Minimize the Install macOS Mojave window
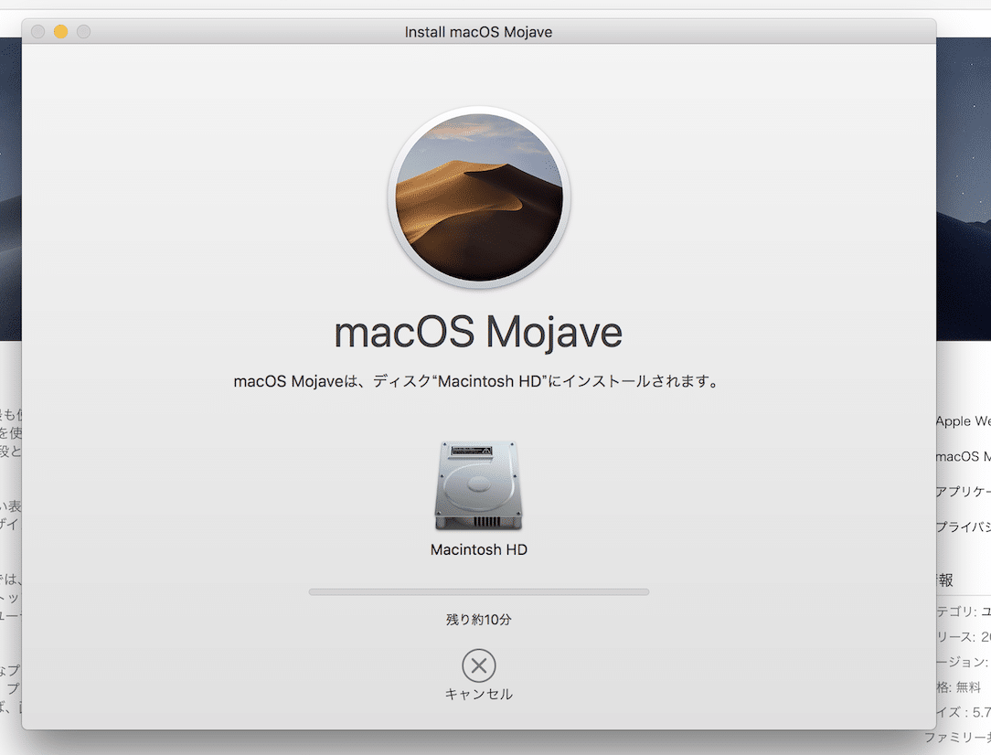Image resolution: width=991 pixels, height=755 pixels. click(60, 32)
